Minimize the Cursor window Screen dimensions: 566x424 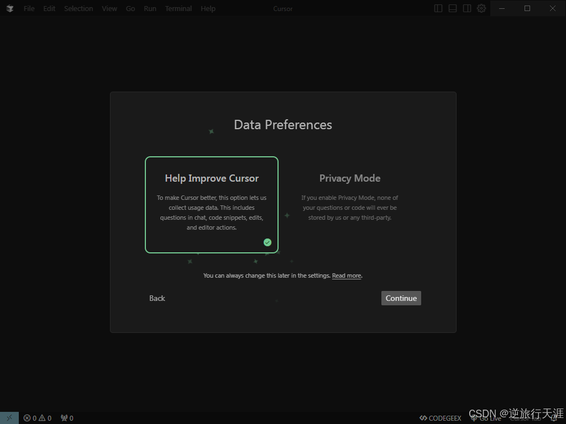[x=502, y=8]
